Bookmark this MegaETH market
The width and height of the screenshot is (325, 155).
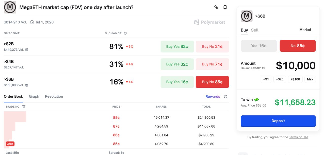[225, 7]
